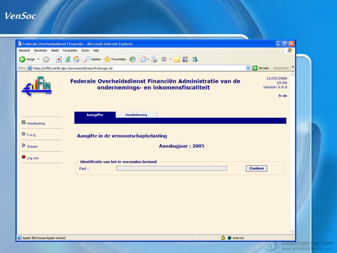This screenshot has width=337, height=253.
Task: Open the Vorige history dropdown arrow
Action: coord(38,59)
